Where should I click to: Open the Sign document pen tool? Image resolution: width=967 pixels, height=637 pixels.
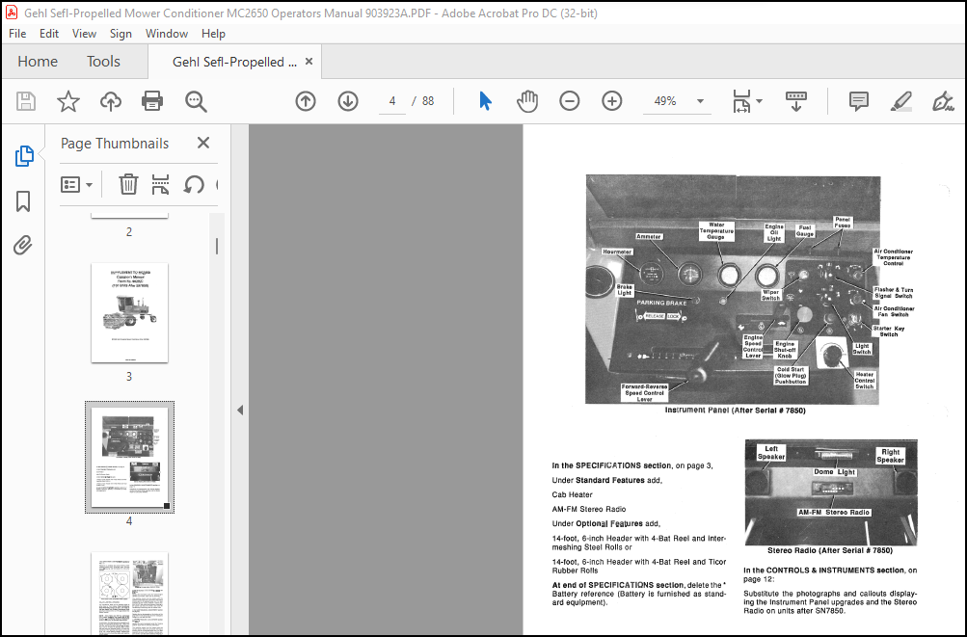point(943,101)
